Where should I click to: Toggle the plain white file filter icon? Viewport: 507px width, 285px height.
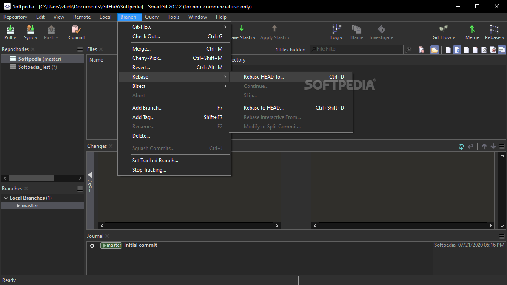[x=448, y=50]
